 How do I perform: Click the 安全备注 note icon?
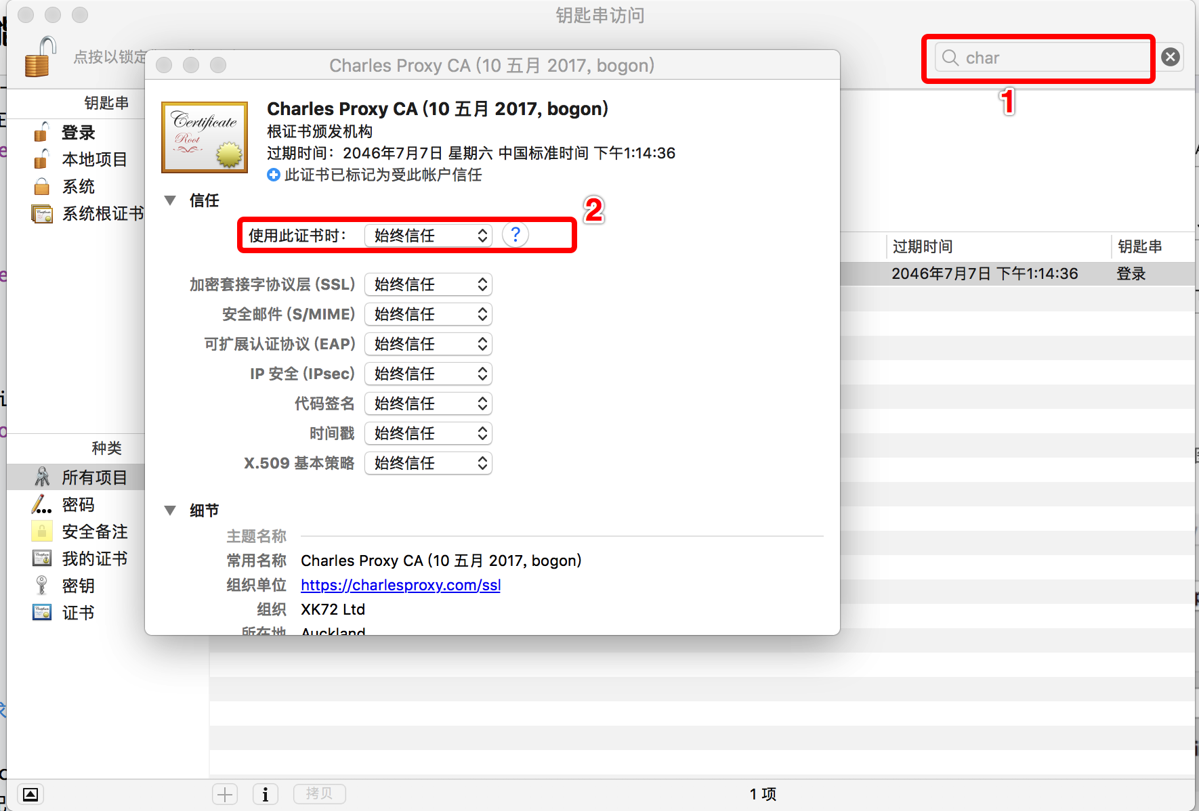(41, 531)
